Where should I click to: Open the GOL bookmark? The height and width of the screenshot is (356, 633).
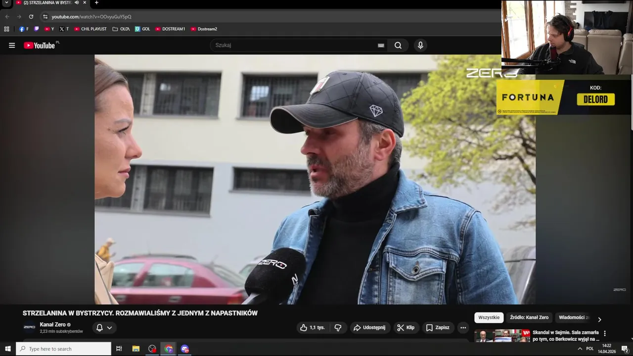click(142, 29)
